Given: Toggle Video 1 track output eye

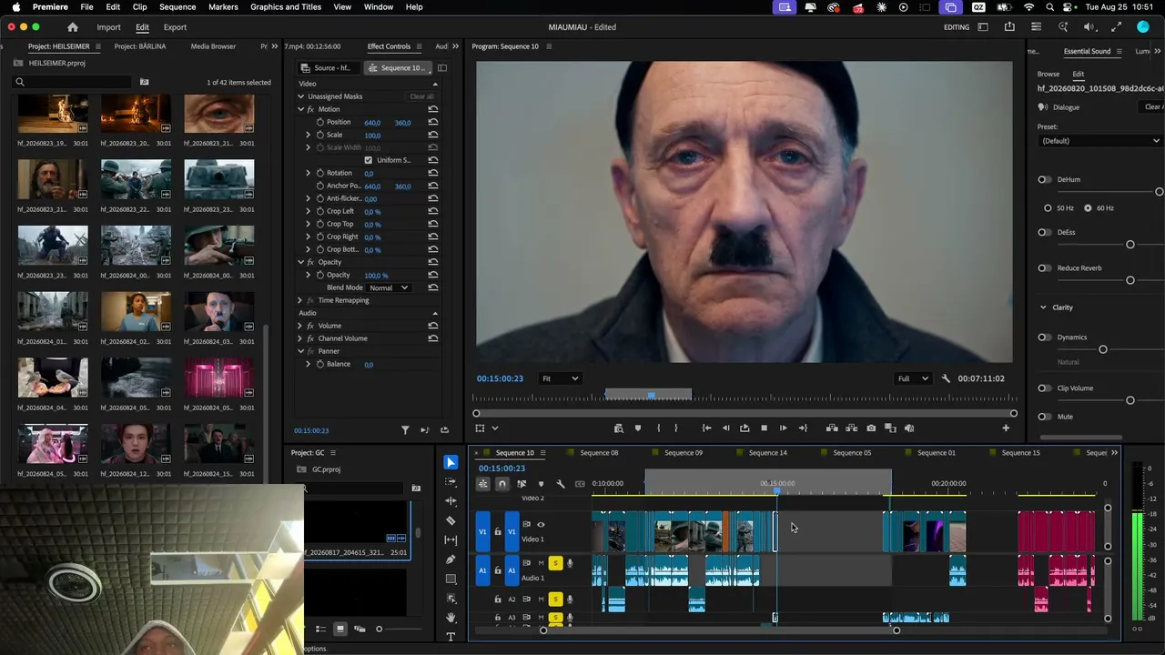Looking at the screenshot, I should point(541,524).
